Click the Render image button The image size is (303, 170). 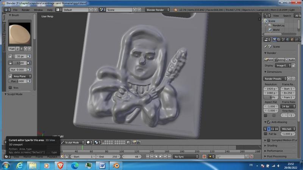click(269, 60)
